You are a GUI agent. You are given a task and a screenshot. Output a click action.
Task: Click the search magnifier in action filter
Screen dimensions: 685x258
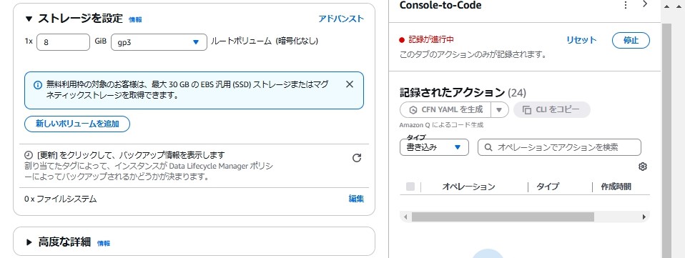pos(488,147)
